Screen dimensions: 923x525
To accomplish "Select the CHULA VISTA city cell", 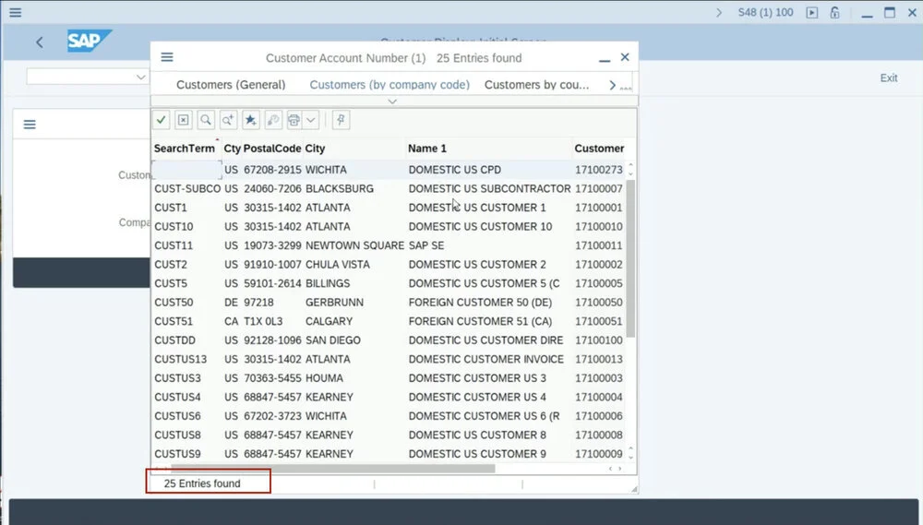I will click(x=337, y=264).
